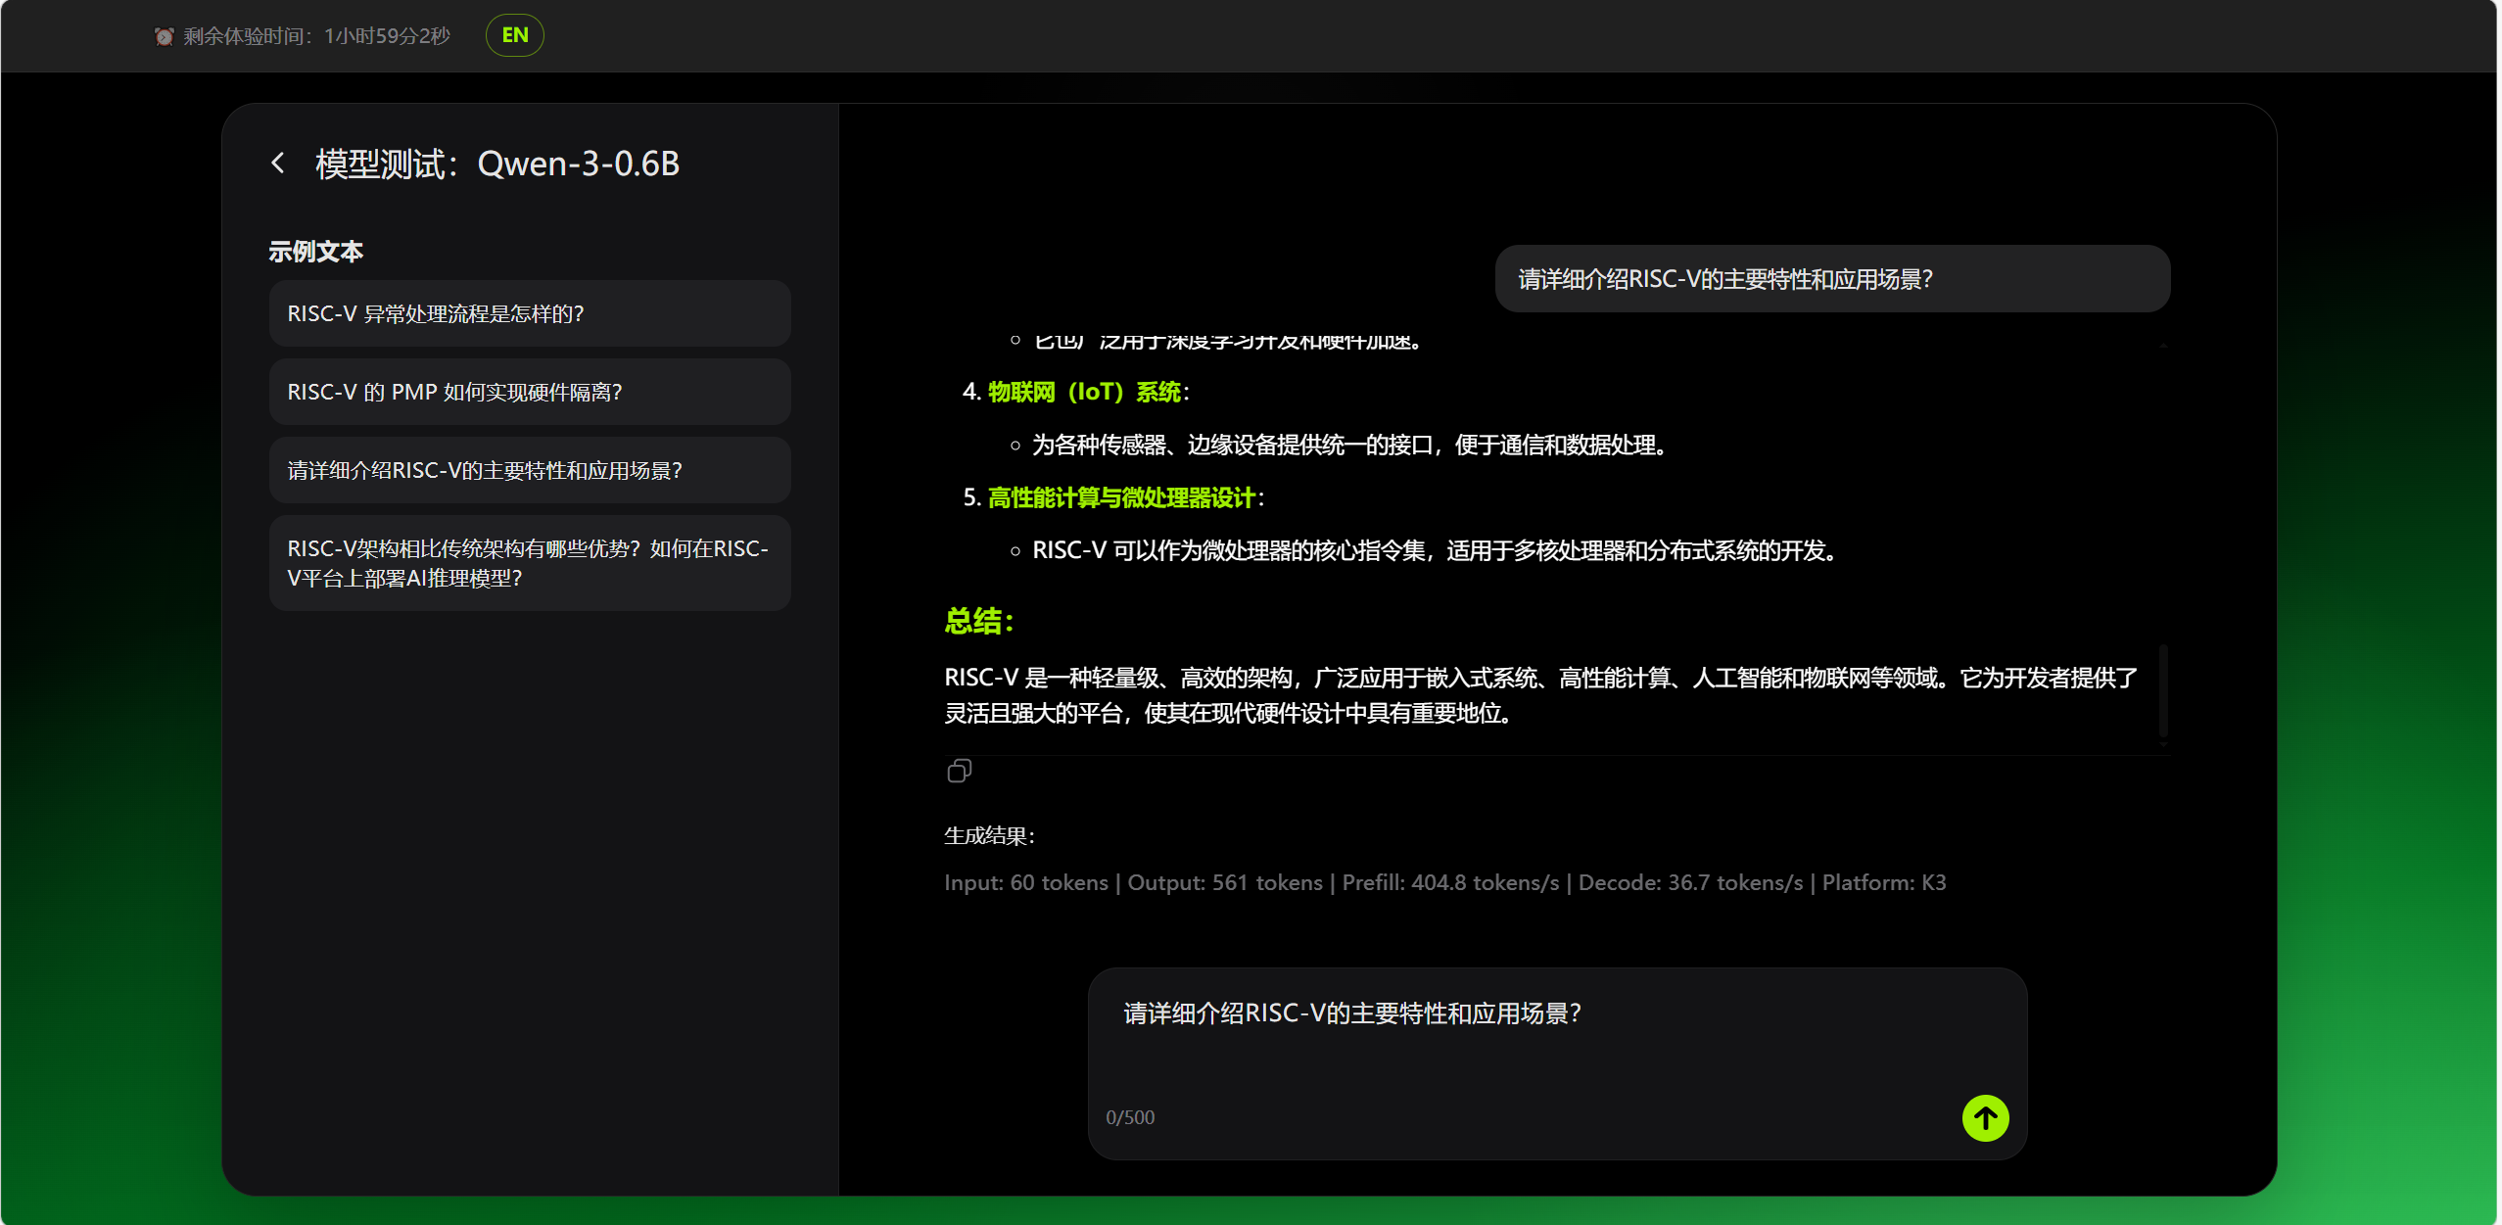Image resolution: width=2502 pixels, height=1225 pixels.
Task: Click the '生成结果:' label
Action: click(x=989, y=835)
